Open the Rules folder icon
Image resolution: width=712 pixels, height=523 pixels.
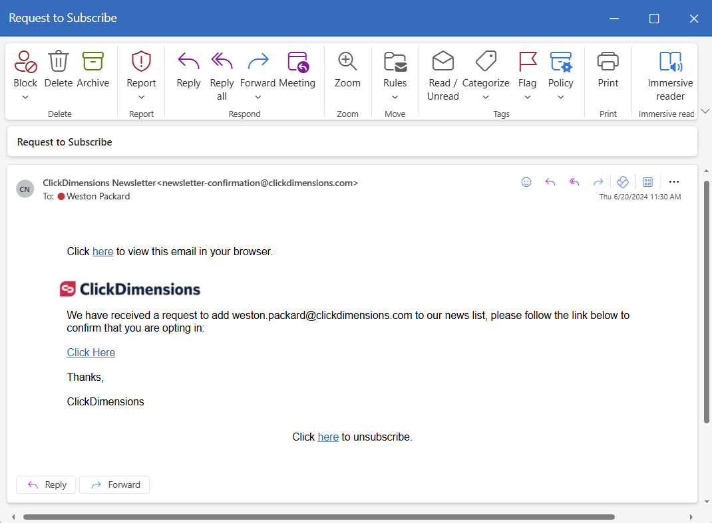coord(395,62)
